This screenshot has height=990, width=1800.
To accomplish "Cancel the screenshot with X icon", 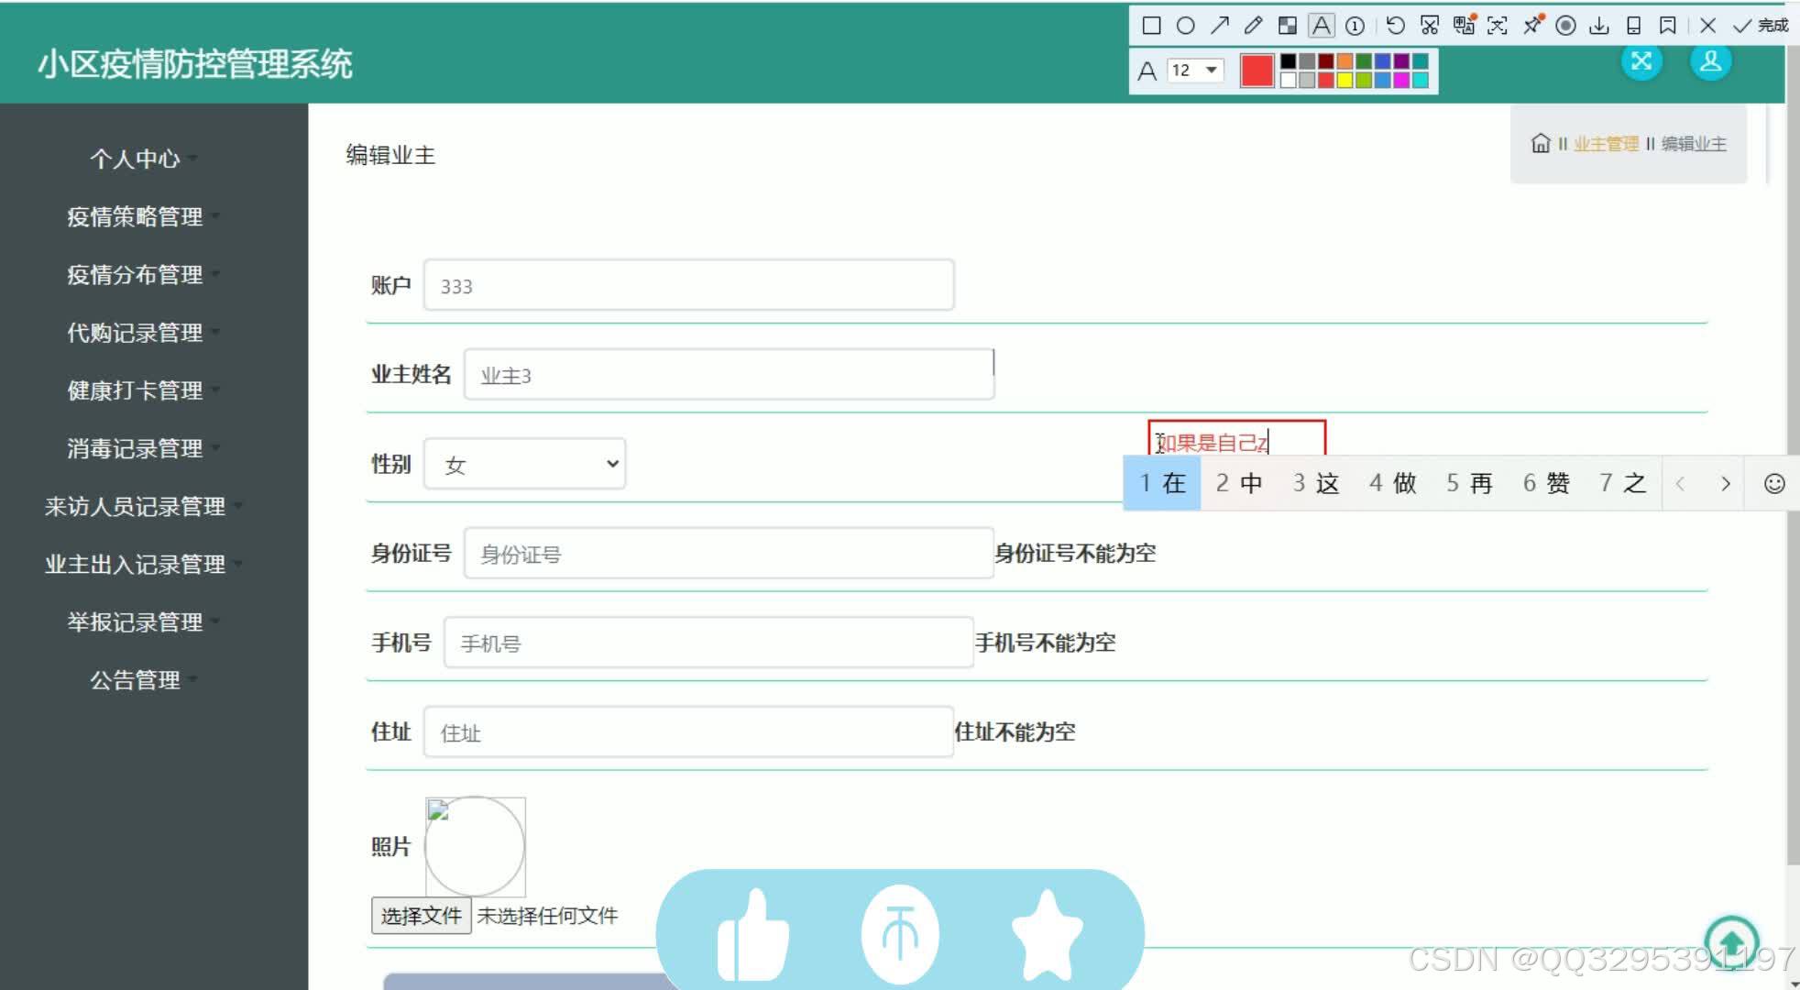I will pos(1707,26).
